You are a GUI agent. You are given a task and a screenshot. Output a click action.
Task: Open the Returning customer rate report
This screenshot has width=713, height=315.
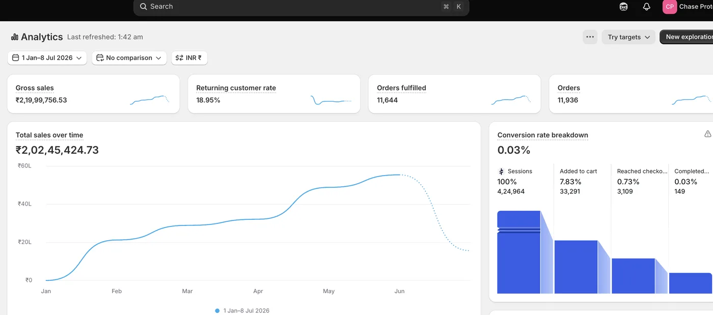tap(274, 94)
